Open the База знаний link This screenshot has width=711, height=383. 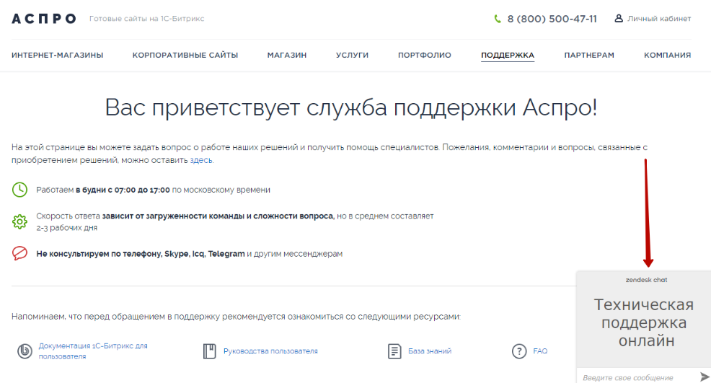point(429,351)
